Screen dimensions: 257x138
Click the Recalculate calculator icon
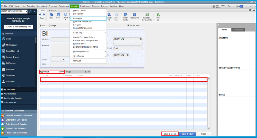click(134, 15)
